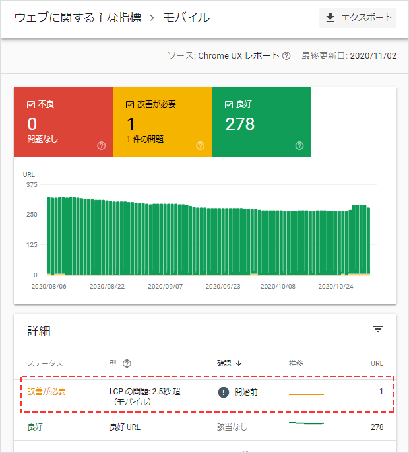Open the LCP の問題: 2.5秒 超 row

point(144,396)
